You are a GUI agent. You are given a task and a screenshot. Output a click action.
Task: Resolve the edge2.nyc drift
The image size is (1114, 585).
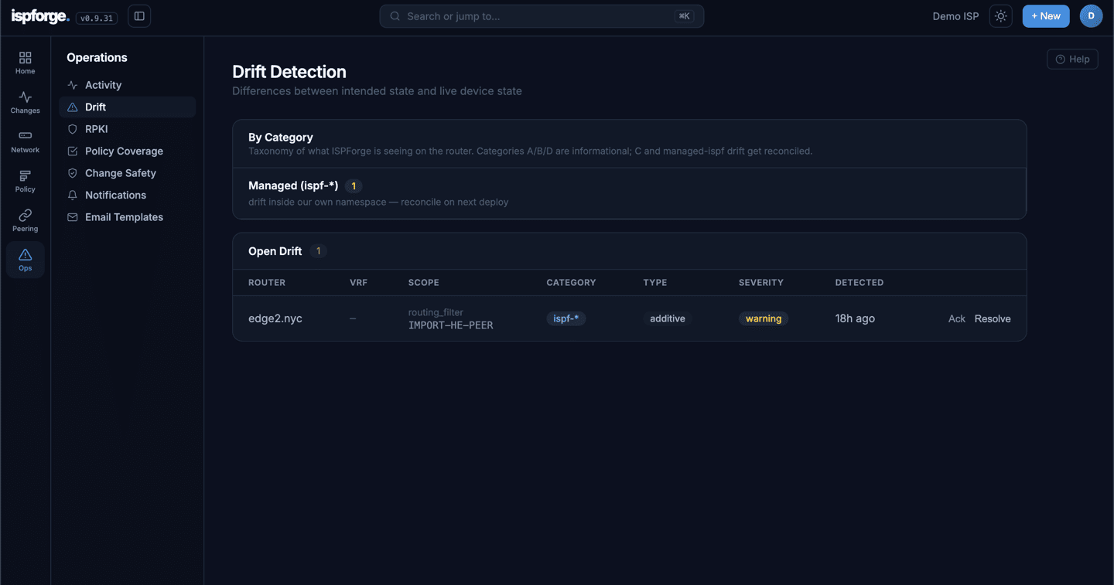pos(993,318)
